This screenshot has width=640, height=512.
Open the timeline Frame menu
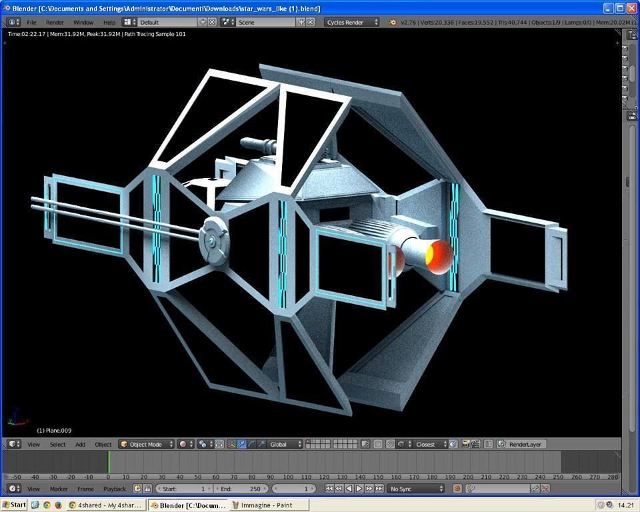[85, 489]
